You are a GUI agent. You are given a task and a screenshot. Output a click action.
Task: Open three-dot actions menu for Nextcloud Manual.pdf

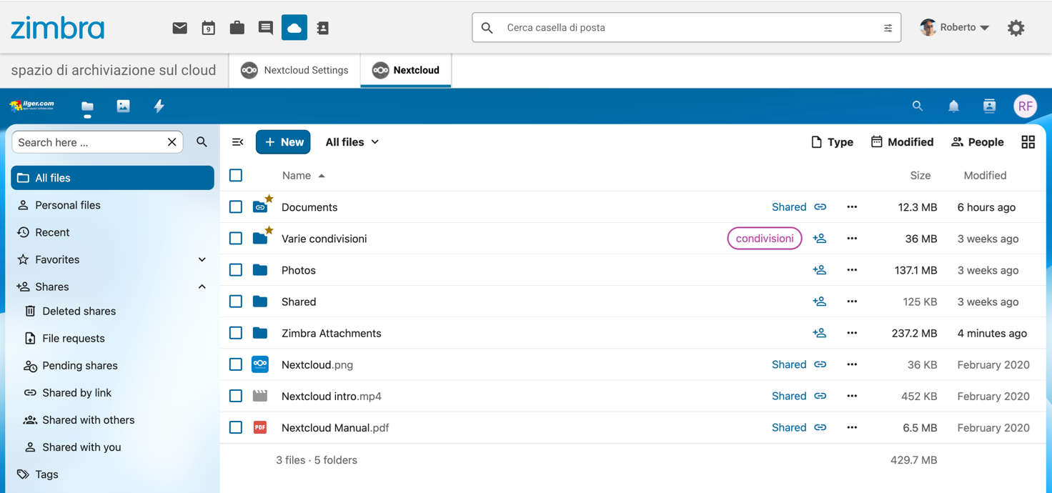coord(851,427)
